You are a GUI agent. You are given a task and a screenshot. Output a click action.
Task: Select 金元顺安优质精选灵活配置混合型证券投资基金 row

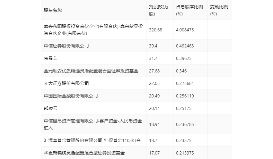tap(136, 71)
